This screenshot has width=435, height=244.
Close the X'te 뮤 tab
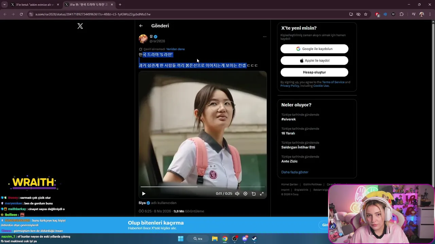coord(112,5)
